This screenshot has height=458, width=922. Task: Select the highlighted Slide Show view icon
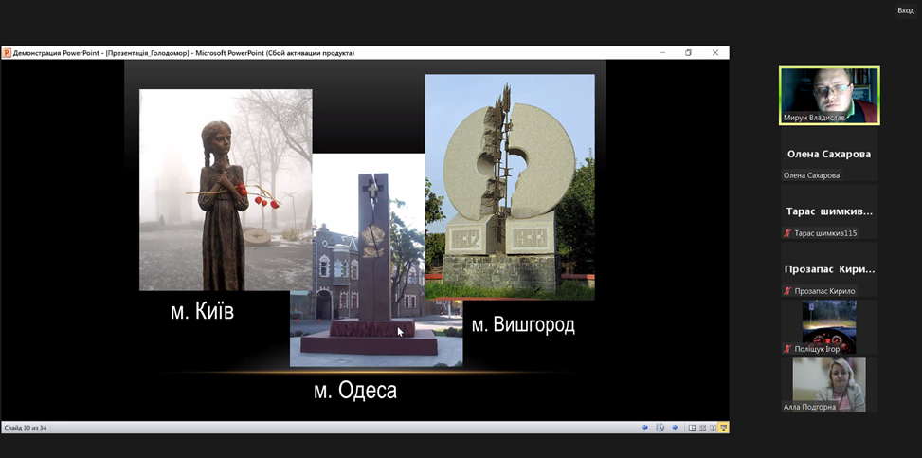pyautogui.click(x=724, y=428)
